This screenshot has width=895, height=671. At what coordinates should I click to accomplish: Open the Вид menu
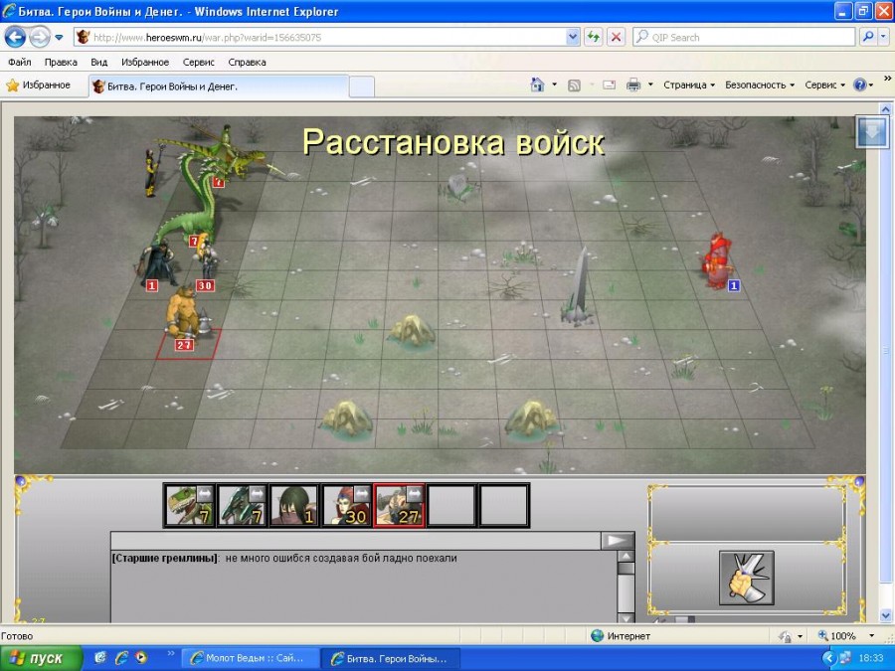[98, 63]
